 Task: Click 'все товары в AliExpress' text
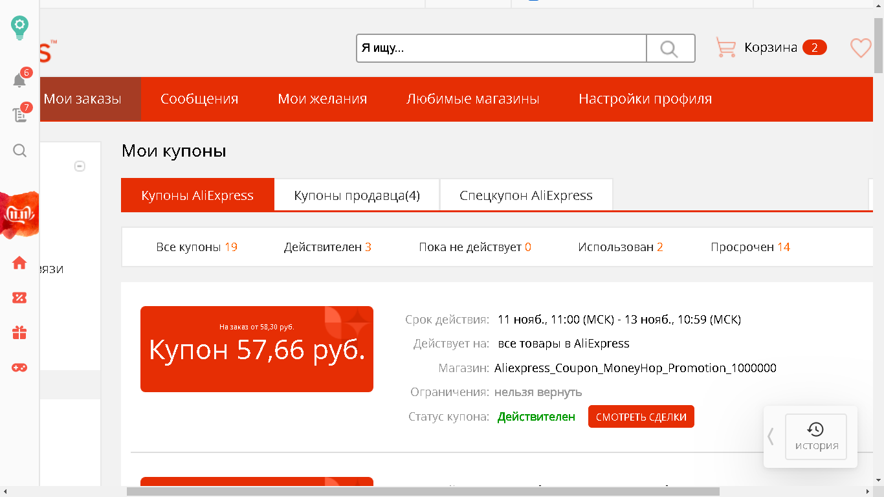click(x=564, y=344)
